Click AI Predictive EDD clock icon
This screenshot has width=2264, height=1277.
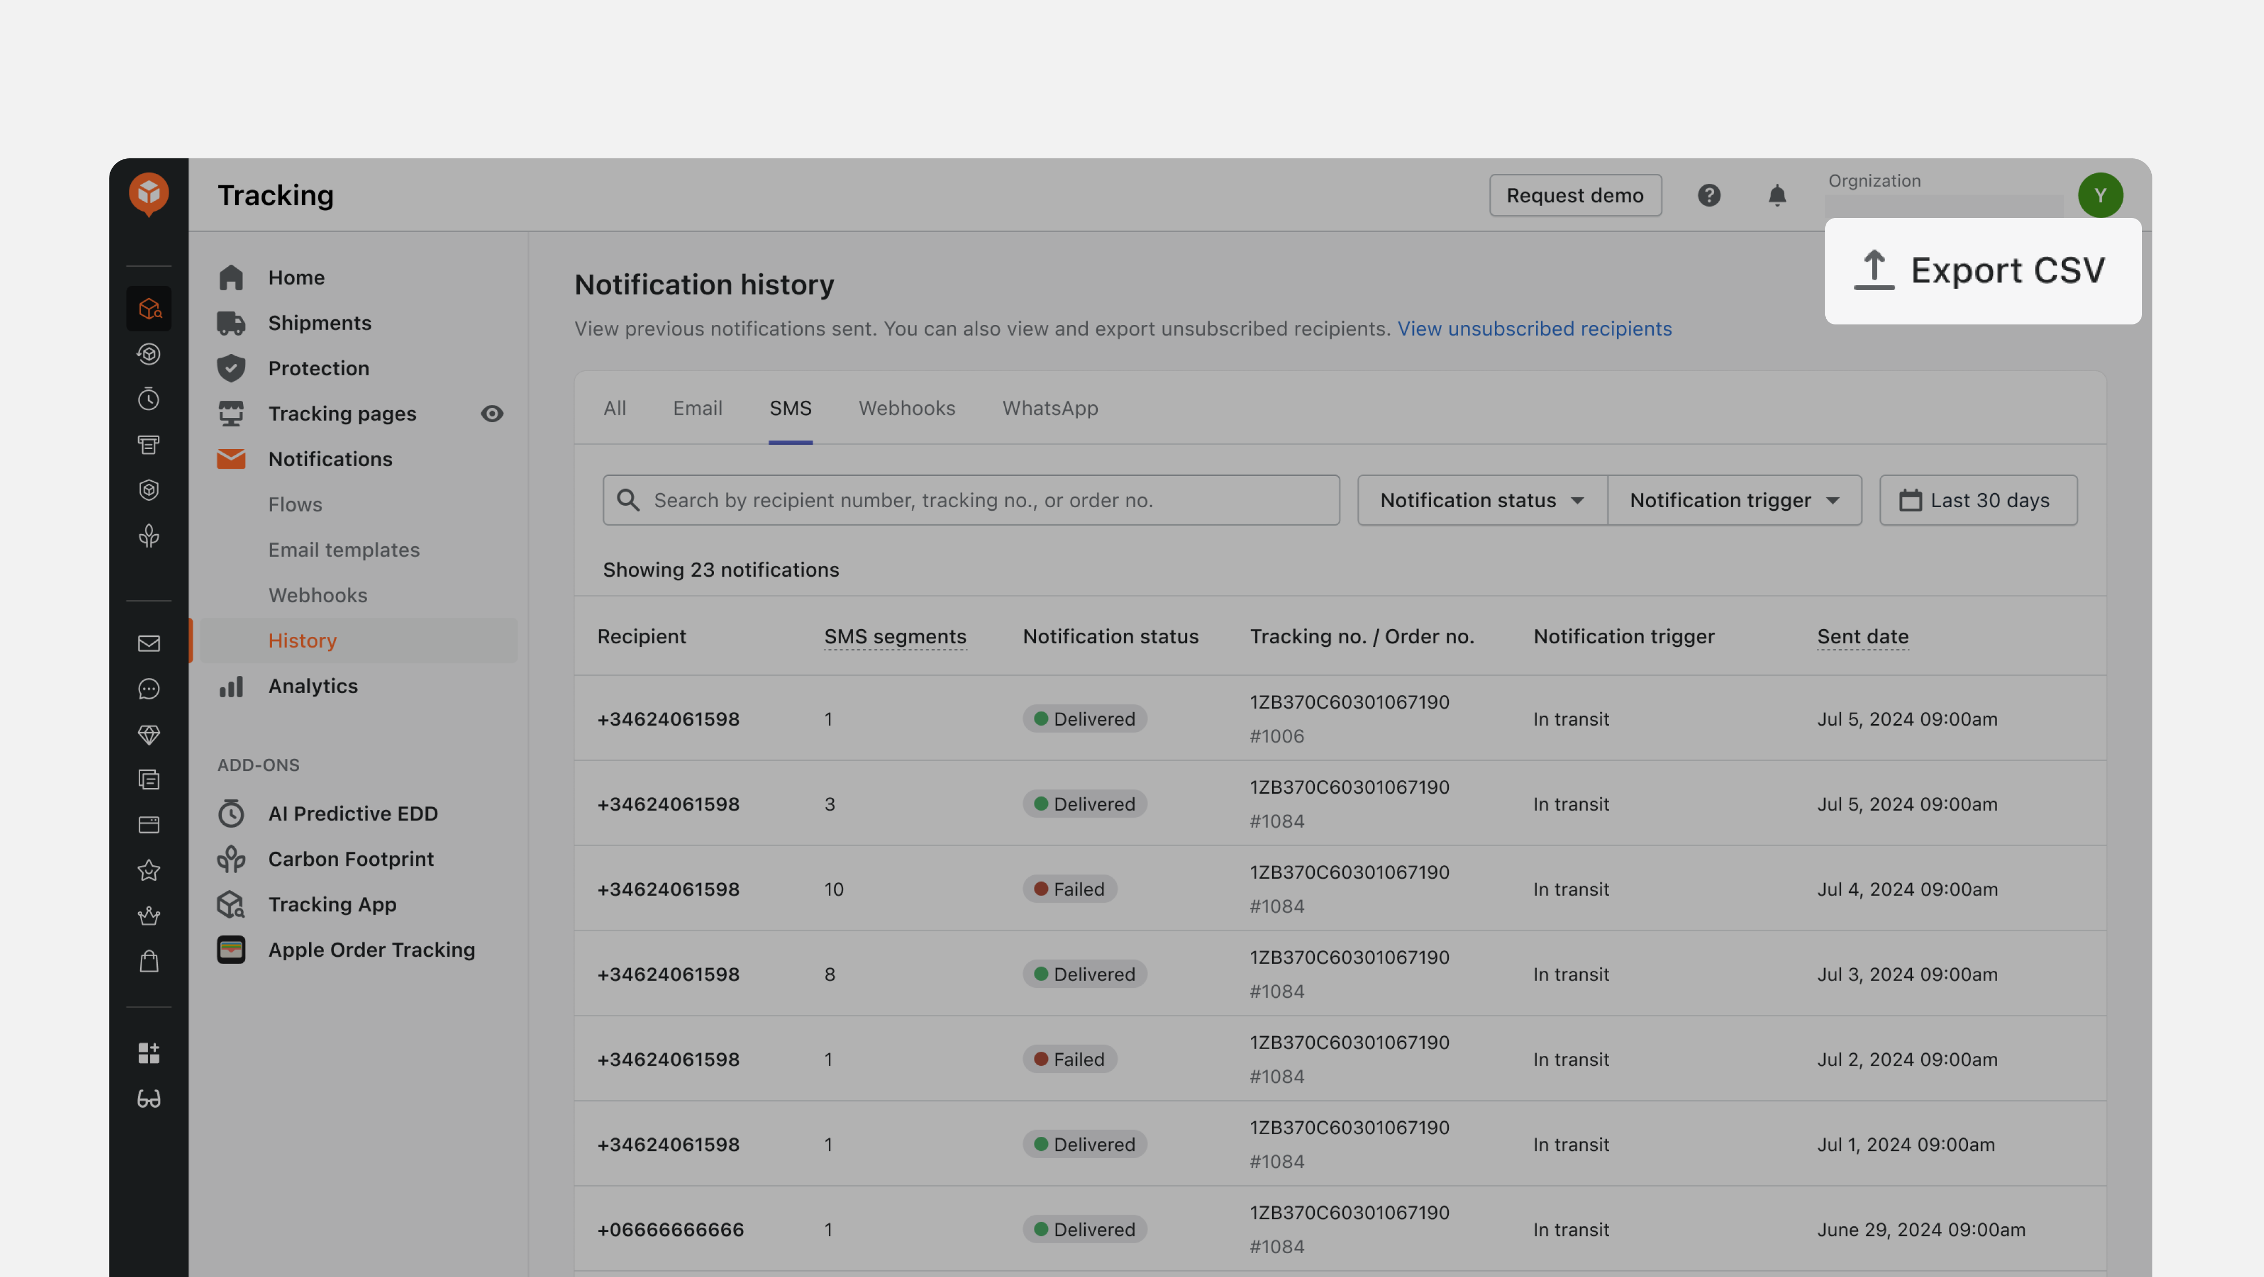[231, 814]
